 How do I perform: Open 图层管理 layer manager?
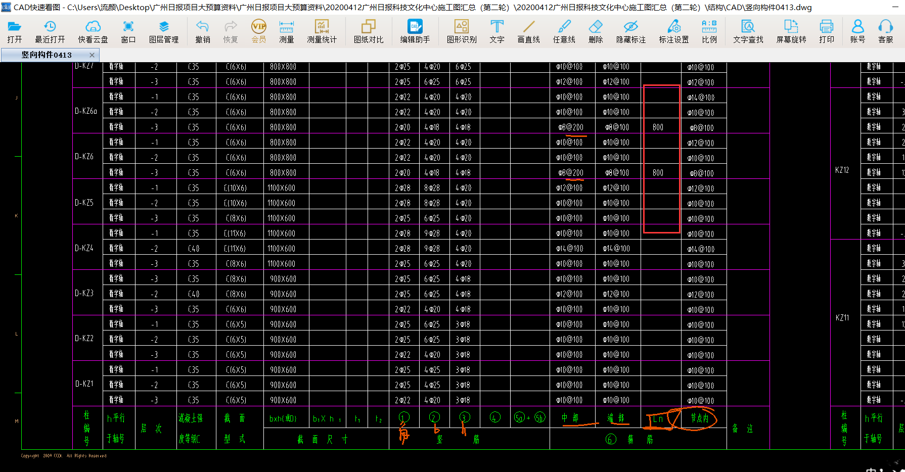[x=164, y=31]
